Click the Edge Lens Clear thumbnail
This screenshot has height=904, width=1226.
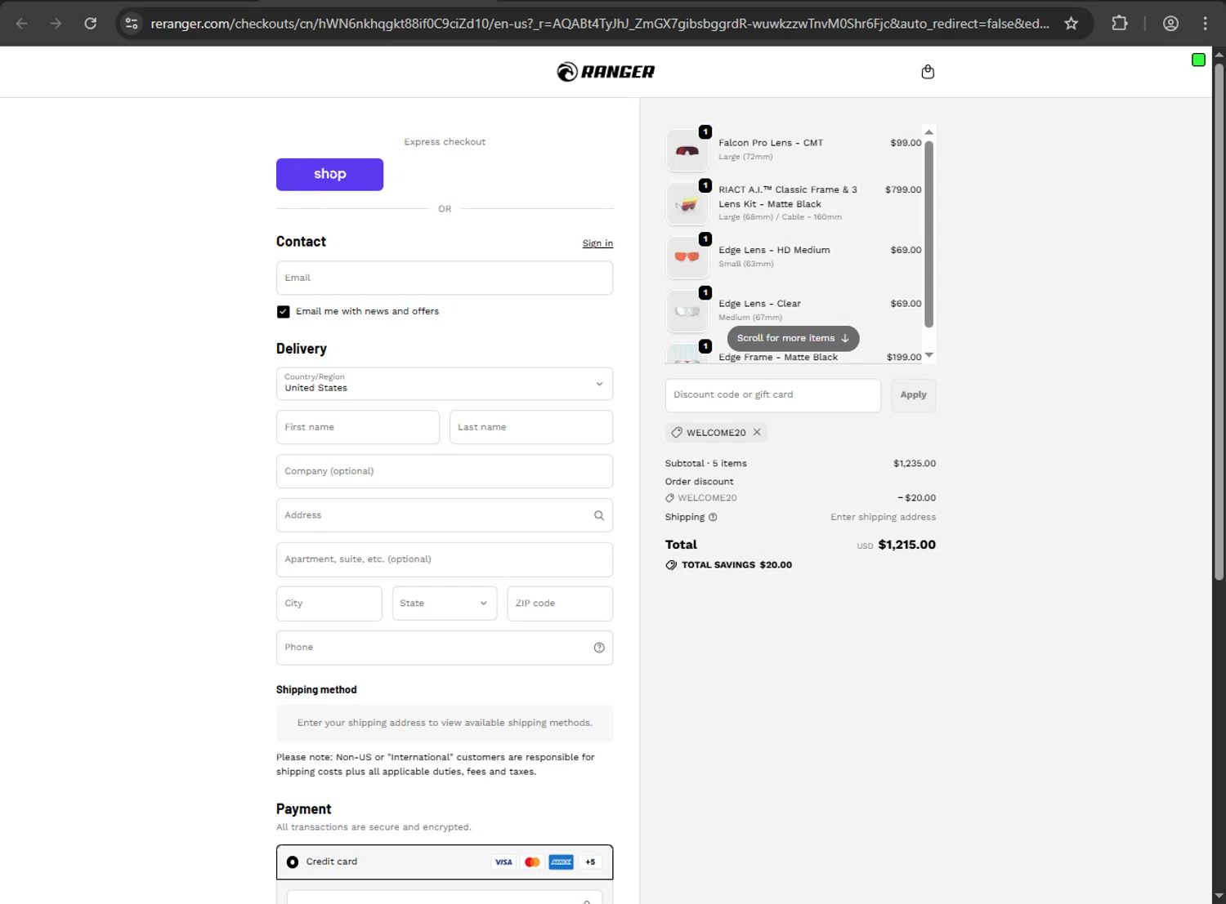point(687,311)
